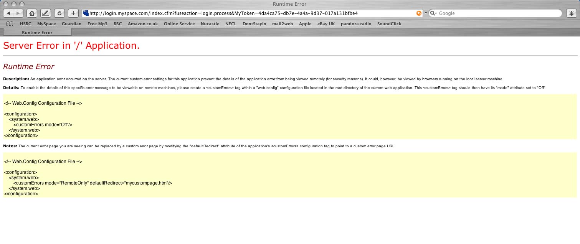This screenshot has height=244, width=580.
Task: Click the browser back arrow
Action: (x=9, y=13)
